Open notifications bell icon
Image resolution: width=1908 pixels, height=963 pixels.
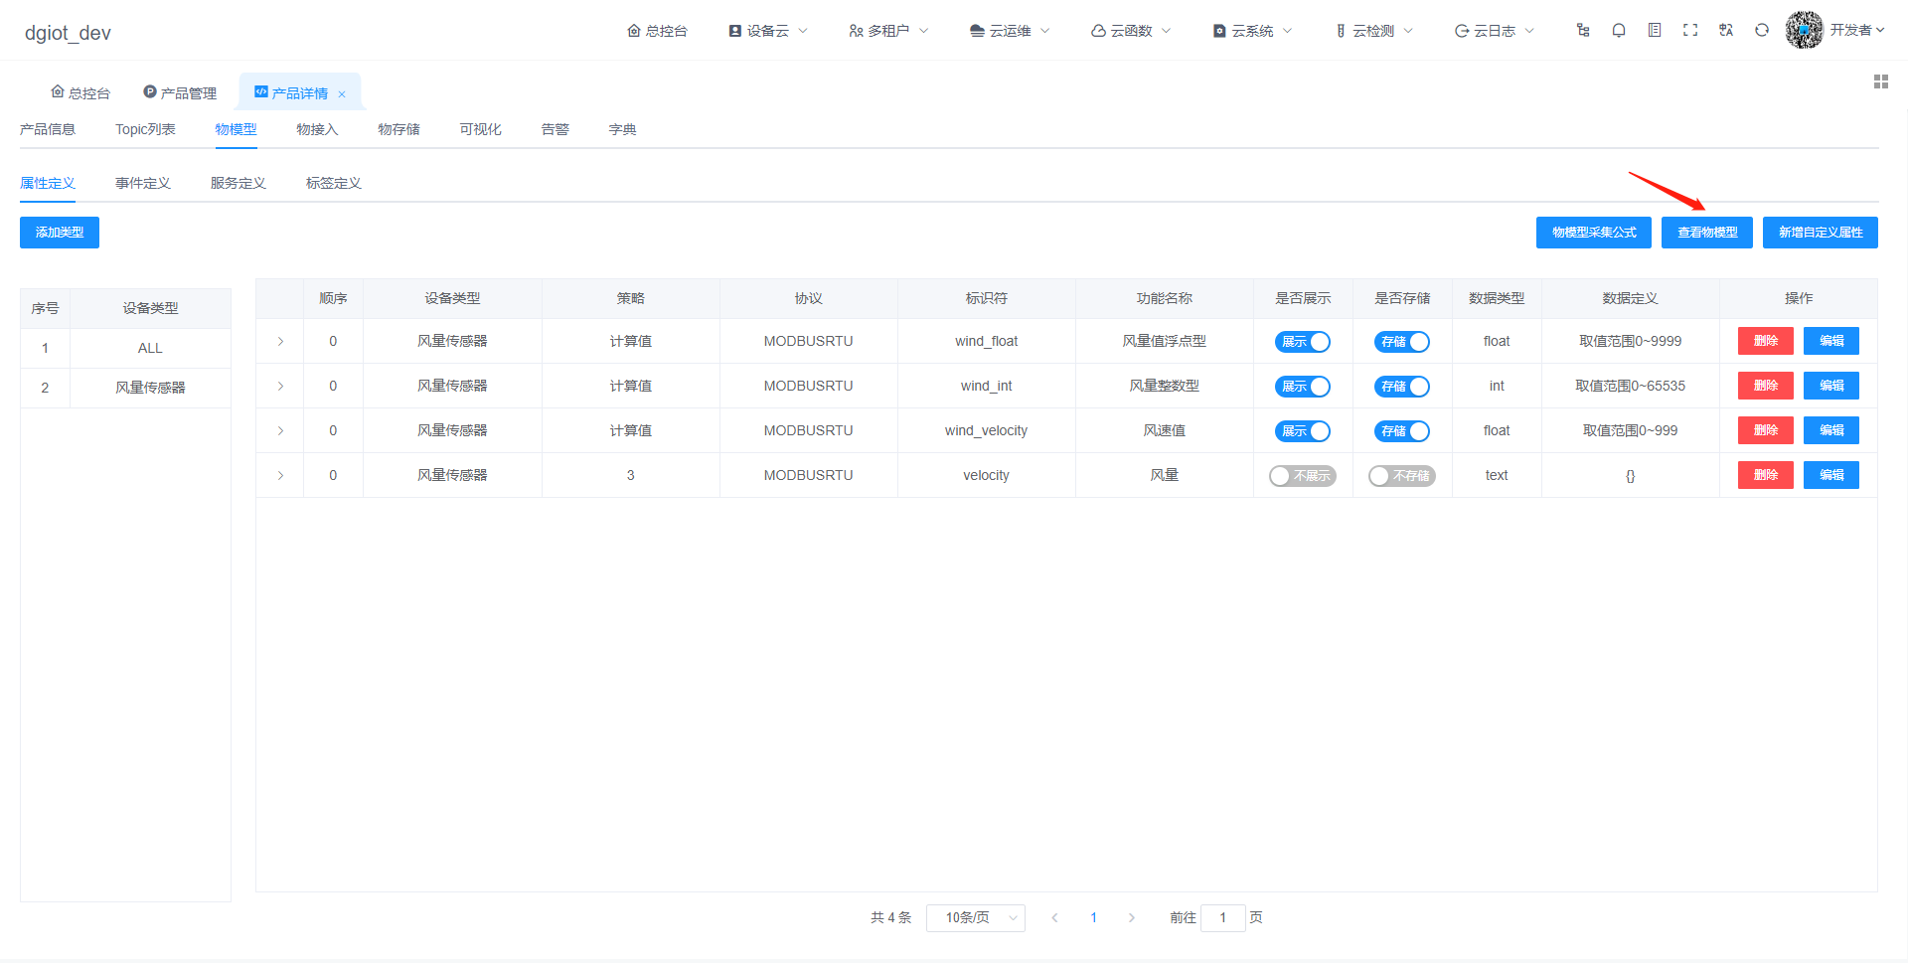1619,31
